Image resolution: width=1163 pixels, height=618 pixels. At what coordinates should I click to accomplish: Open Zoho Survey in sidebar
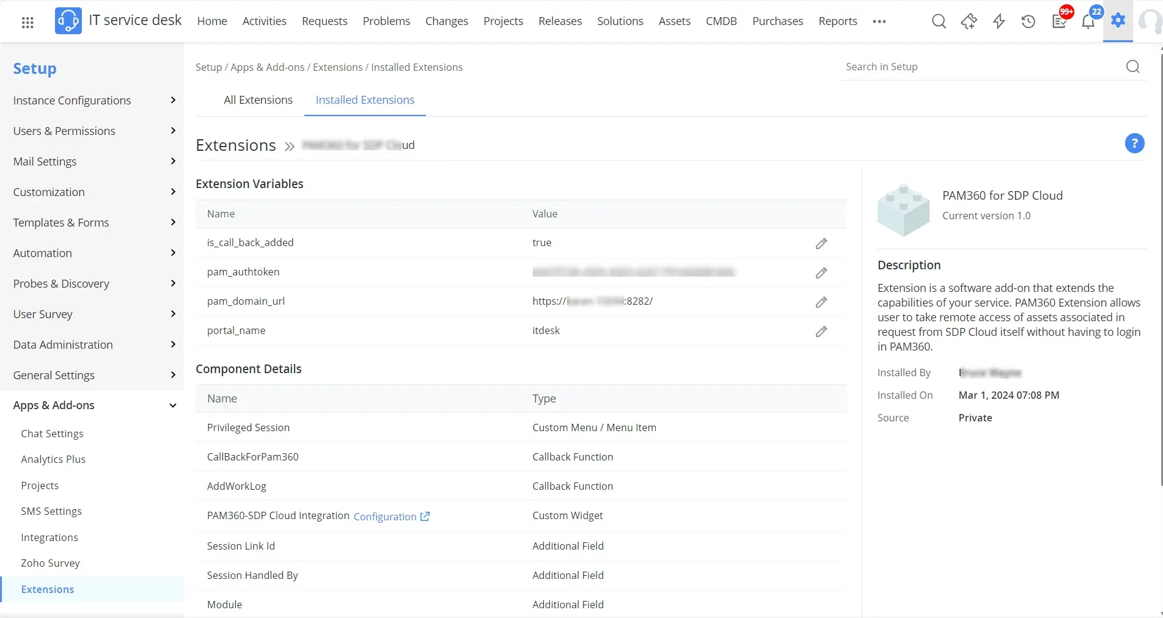50,563
